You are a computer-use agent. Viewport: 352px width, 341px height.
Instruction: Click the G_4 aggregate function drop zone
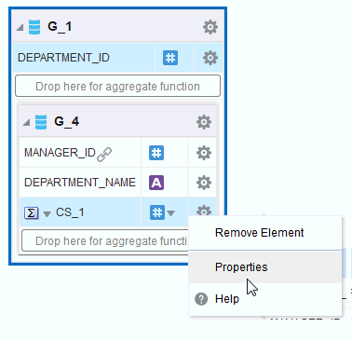[105, 240]
